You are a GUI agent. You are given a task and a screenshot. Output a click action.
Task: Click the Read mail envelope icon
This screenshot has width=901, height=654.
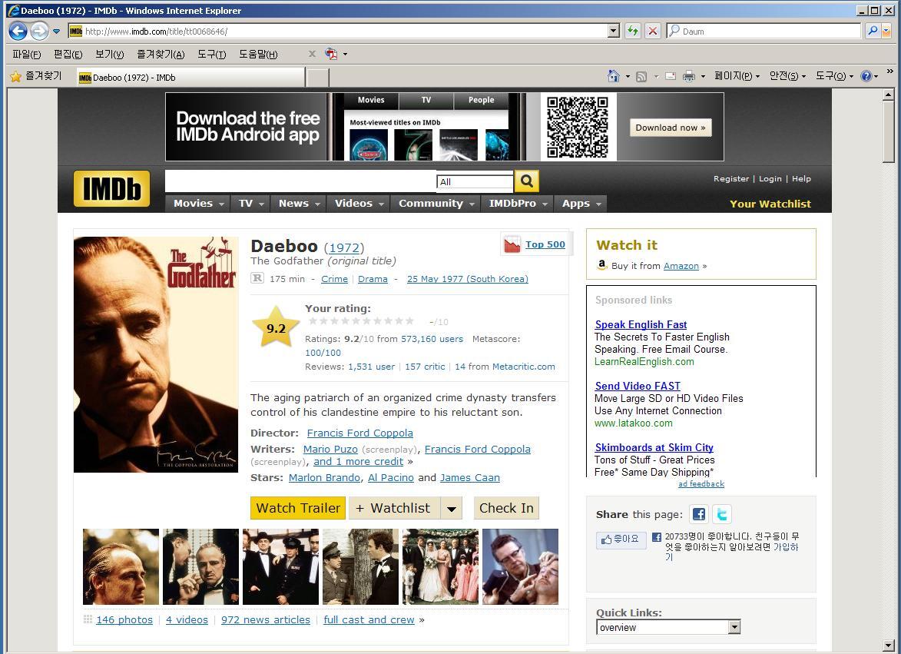pyautogui.click(x=670, y=76)
